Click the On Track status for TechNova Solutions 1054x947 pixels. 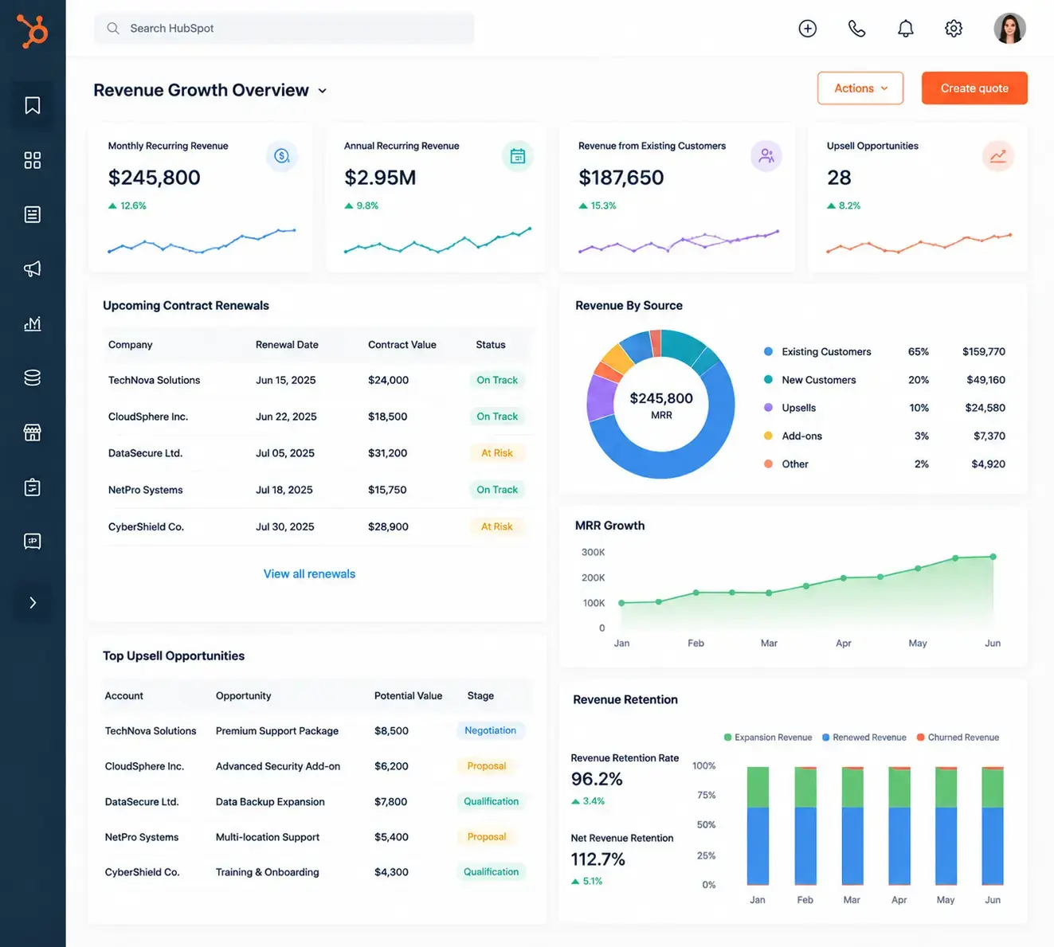tap(497, 380)
